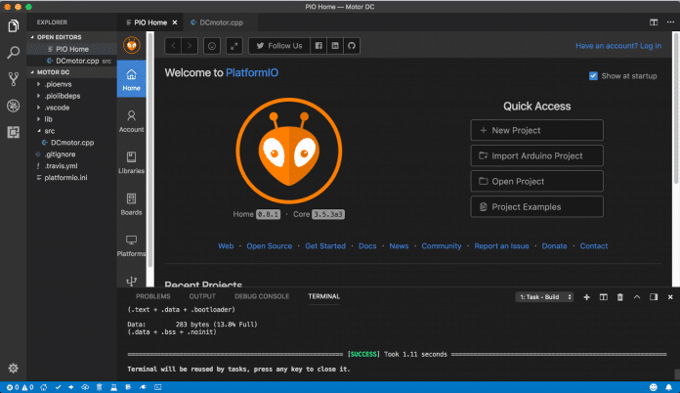Uncheck Show at startup checkbox
Viewport: 680px width, 393px height.
point(594,76)
